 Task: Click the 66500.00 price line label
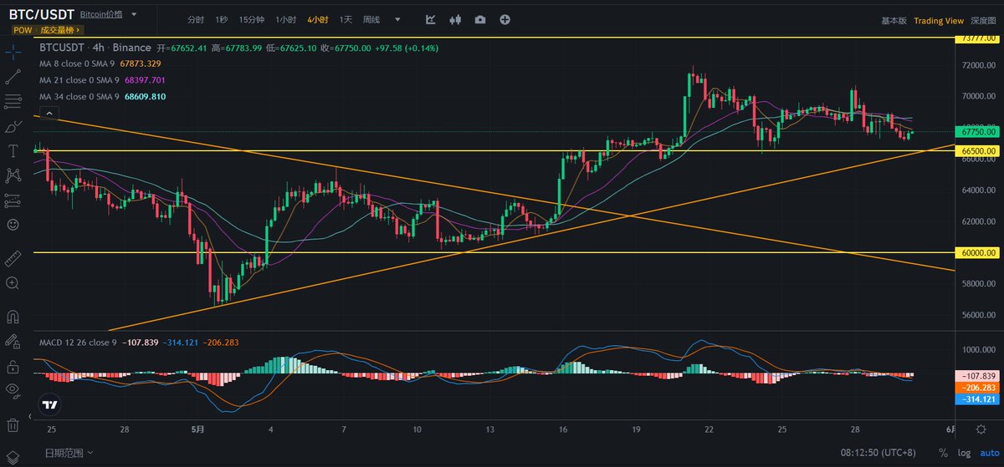click(x=978, y=151)
